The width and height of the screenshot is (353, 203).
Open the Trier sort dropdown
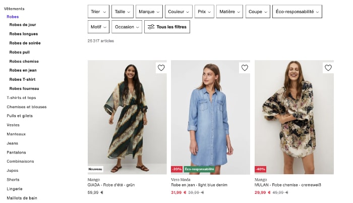(x=98, y=12)
